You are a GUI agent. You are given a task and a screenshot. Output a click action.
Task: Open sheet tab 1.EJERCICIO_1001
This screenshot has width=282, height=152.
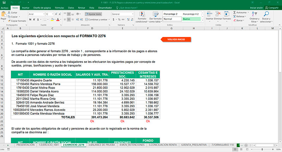[x=49, y=145]
